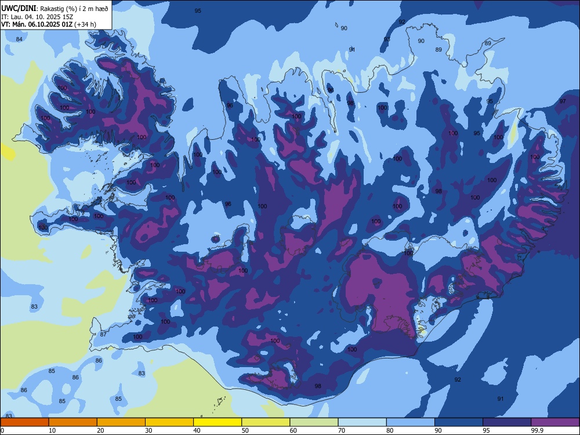Click the legend tick label 50
Image resolution: width=580 pixels, height=435 pixels.
pos(245,430)
